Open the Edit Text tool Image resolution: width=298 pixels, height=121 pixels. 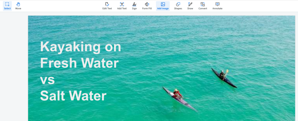[x=107, y=6]
